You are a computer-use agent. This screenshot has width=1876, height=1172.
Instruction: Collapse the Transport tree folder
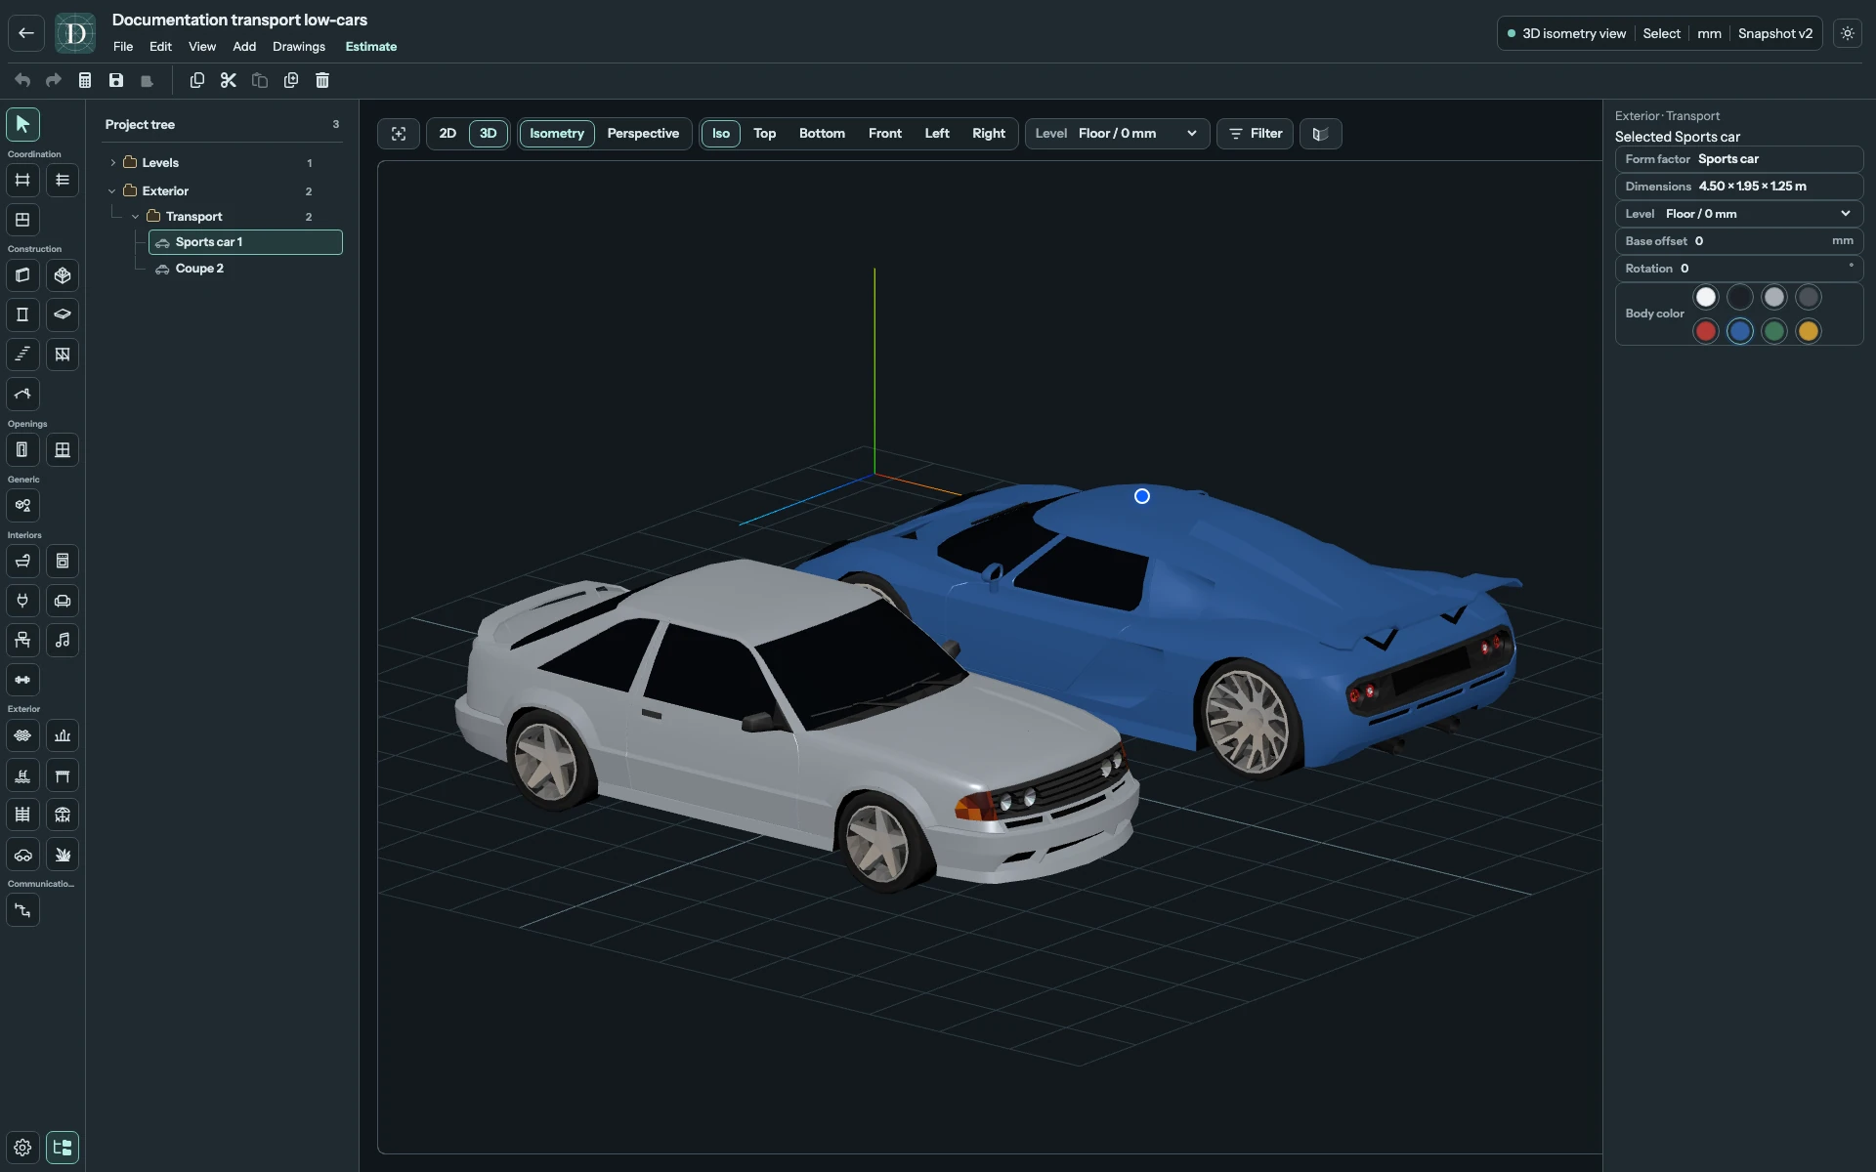pos(136,217)
